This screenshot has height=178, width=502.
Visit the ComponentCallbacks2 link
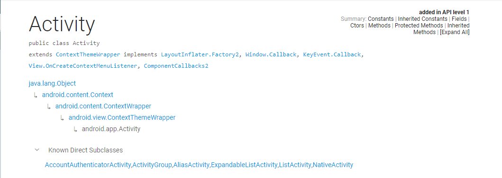point(176,66)
